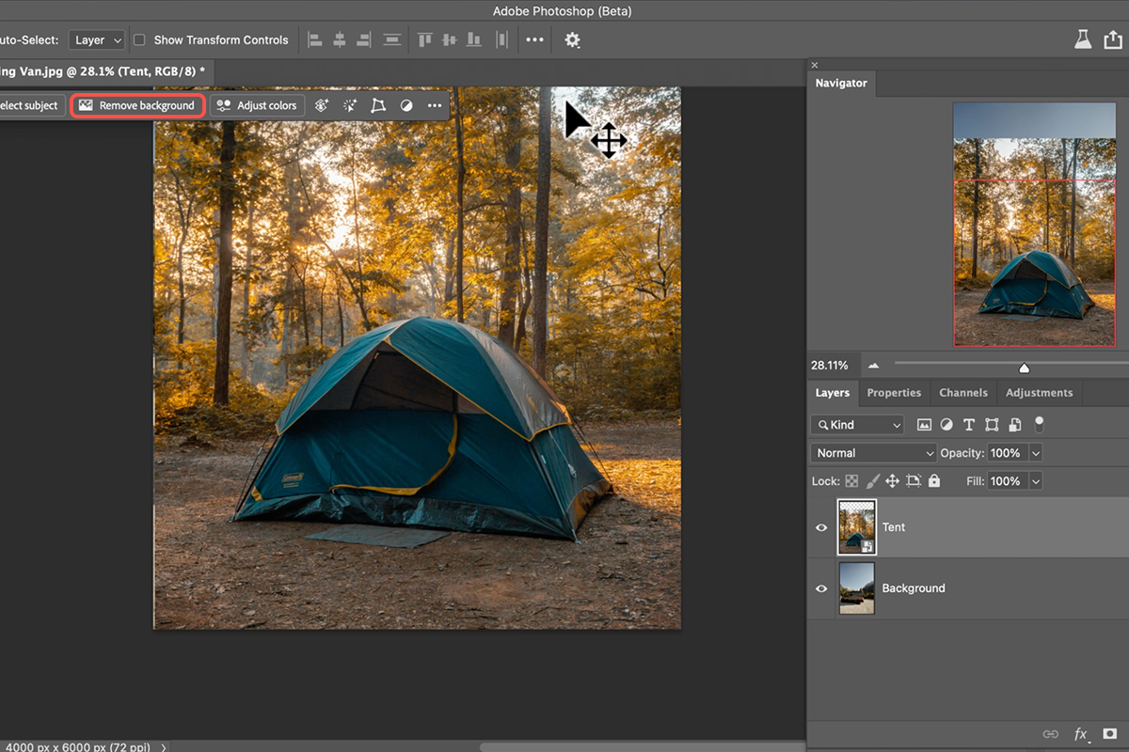Screen dimensions: 1129x752
Task: Enable full lock on the Tent layer
Action: coord(933,480)
